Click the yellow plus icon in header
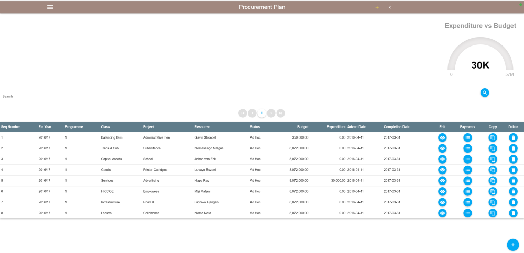Screen dimensions: 524x253 377,7
